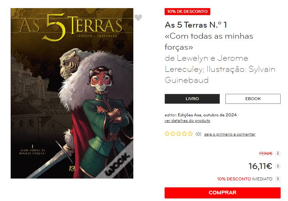This screenshot has height=201, width=288.
Task: Click the 10% DE DESCONTO badge
Action: (187, 11)
